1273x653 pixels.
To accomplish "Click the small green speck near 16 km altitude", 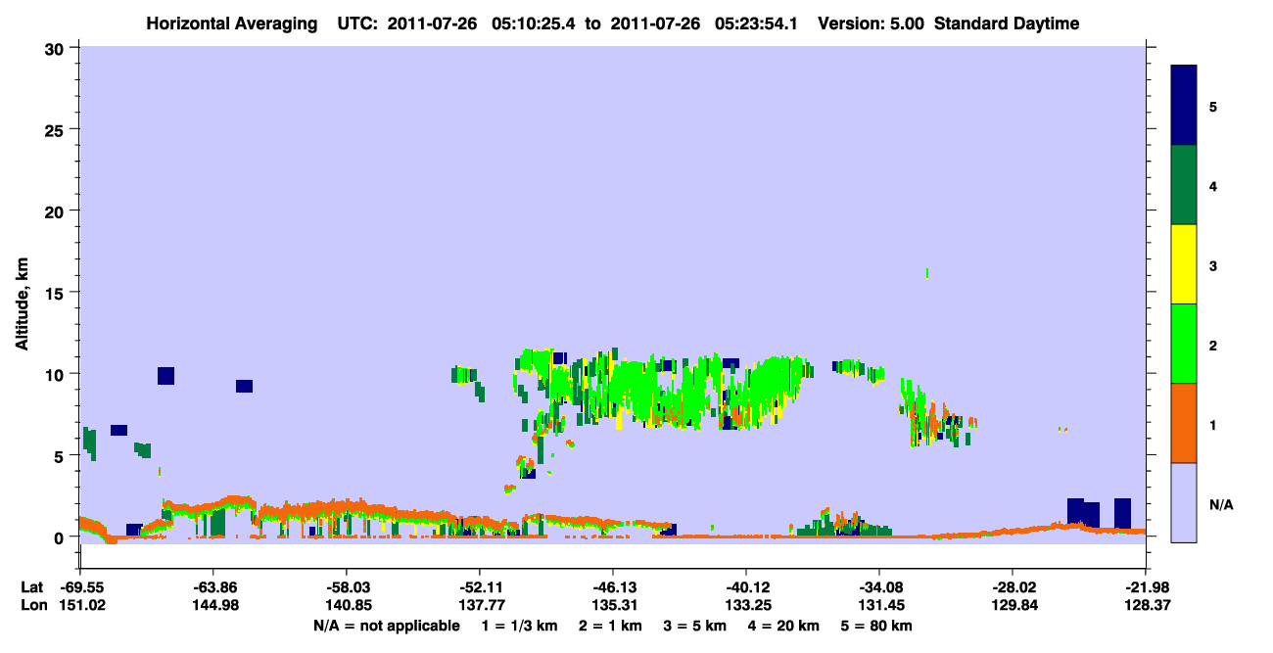I will [926, 273].
